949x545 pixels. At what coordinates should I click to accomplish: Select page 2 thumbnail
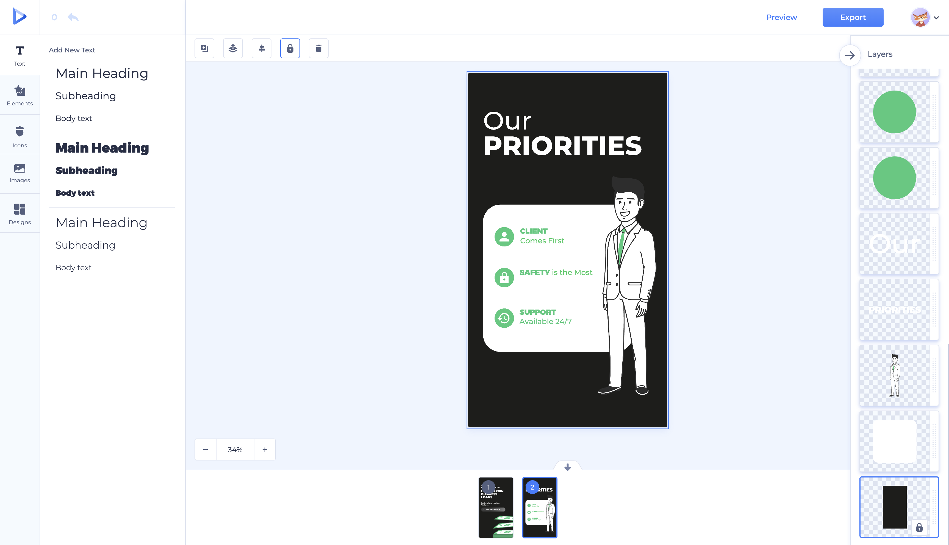(x=540, y=508)
